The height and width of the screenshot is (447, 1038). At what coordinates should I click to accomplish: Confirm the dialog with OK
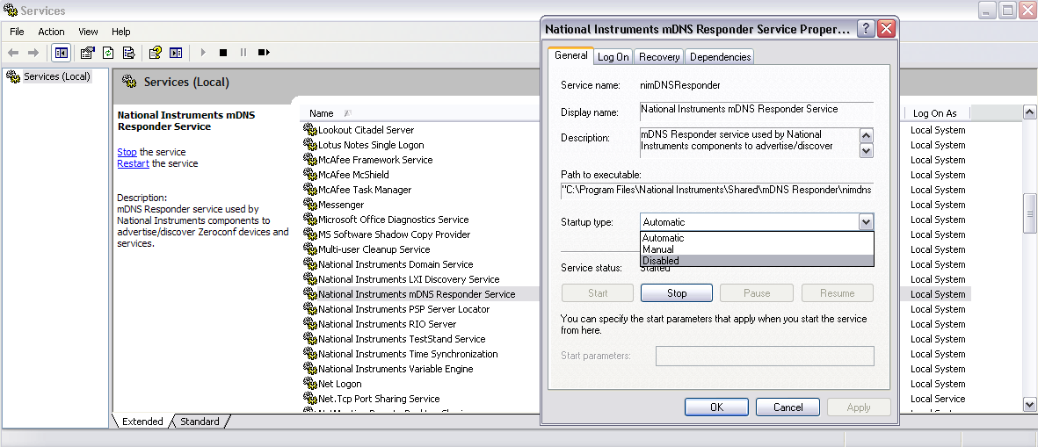716,407
